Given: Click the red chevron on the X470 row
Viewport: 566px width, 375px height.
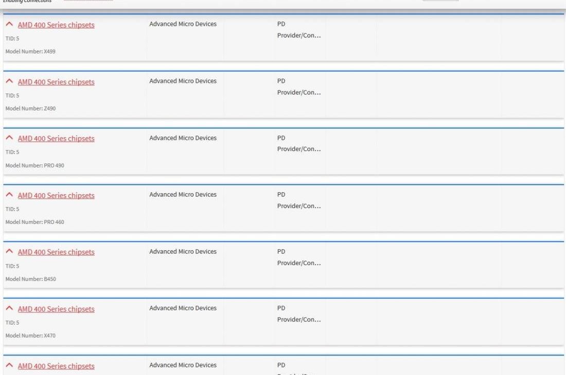Looking at the screenshot, I should (x=9, y=309).
